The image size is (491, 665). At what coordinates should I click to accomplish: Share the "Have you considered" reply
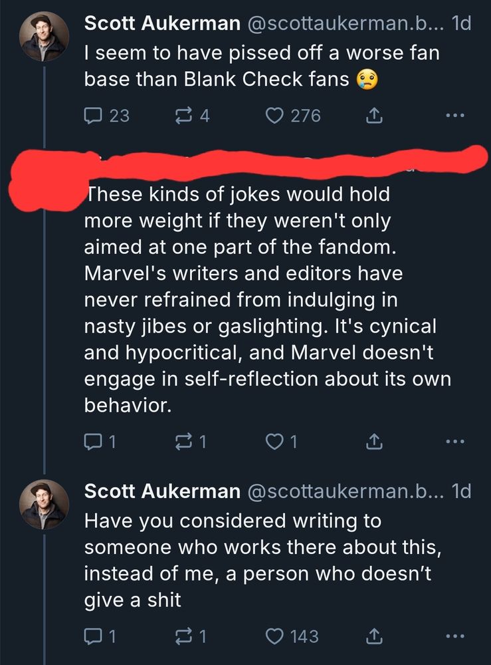(x=374, y=636)
